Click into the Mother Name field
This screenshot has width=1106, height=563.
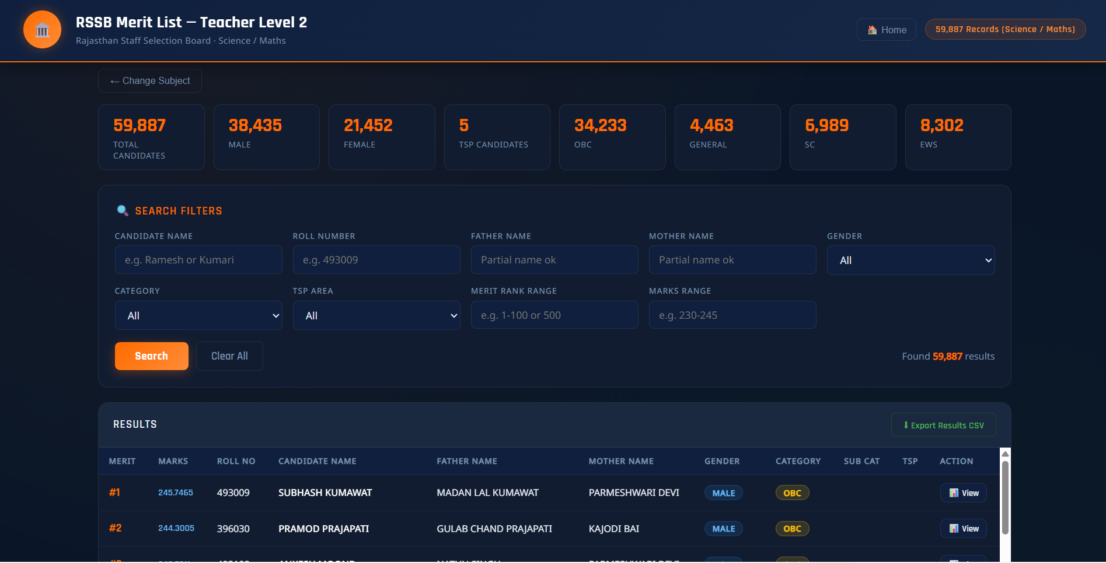(732, 260)
